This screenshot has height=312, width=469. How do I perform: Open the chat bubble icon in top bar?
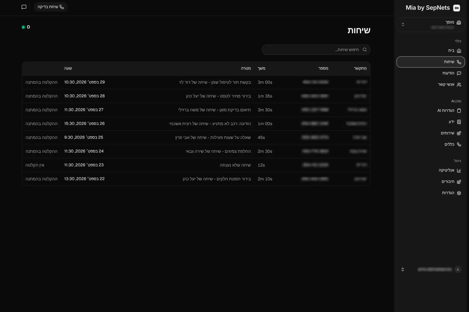[24, 7]
